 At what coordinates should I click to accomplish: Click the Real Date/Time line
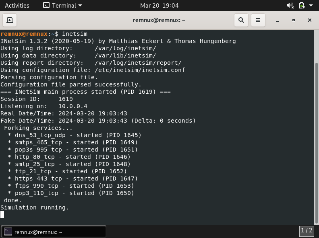(64, 113)
